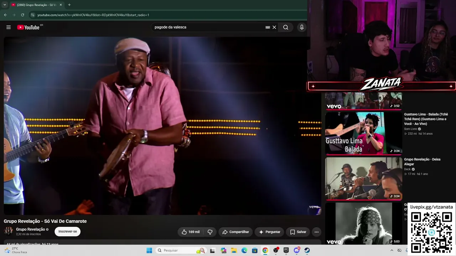Launch Microsoft 365 from the taskbar
Viewport: 456px width, 256px height.
pos(224,250)
